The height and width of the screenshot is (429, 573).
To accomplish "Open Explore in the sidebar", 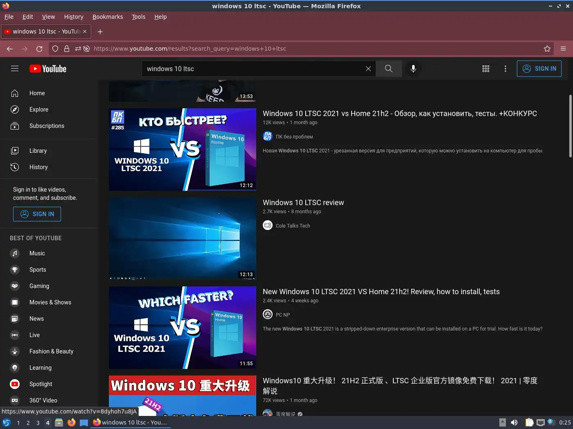I will click(48, 109).
